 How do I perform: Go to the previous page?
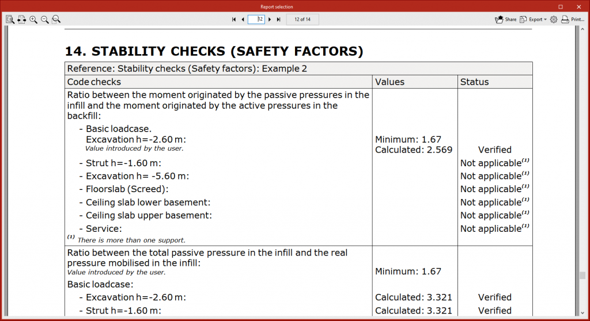pyautogui.click(x=243, y=20)
